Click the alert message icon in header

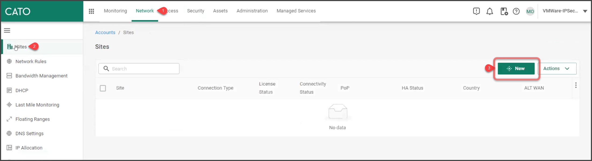coord(476,11)
